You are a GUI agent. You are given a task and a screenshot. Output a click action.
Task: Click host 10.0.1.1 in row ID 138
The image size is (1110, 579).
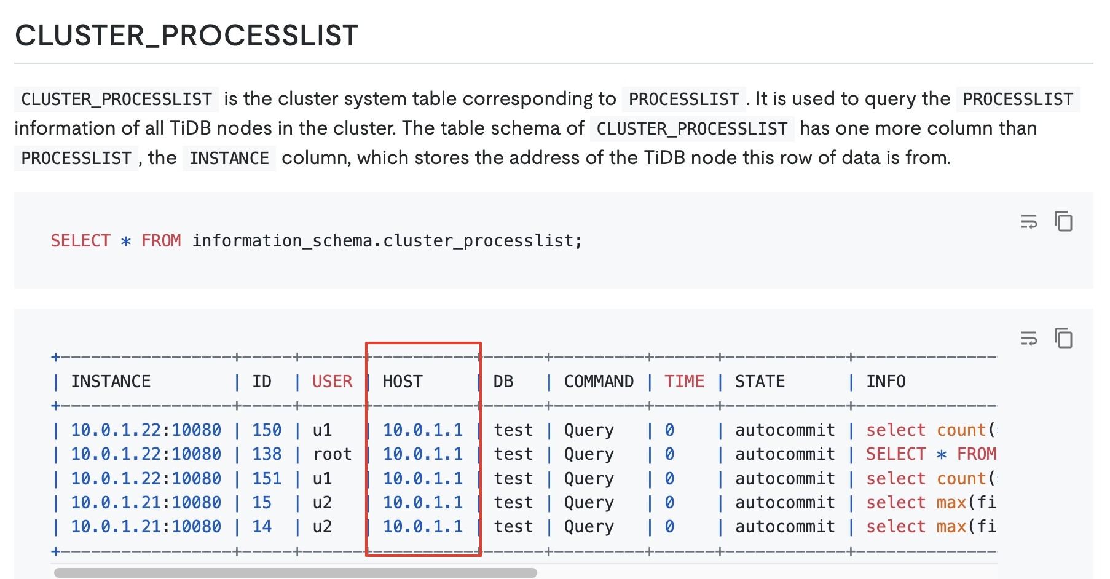pos(423,454)
